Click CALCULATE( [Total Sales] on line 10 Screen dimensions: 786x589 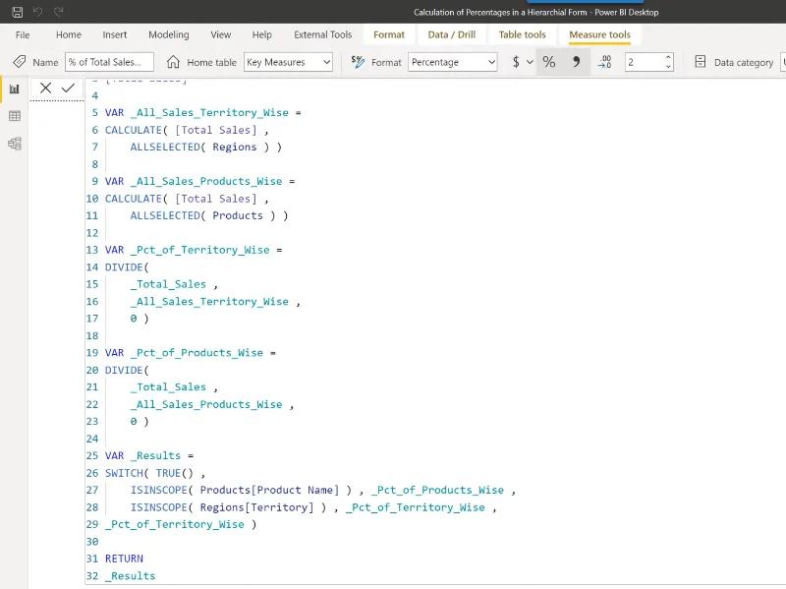coord(181,199)
